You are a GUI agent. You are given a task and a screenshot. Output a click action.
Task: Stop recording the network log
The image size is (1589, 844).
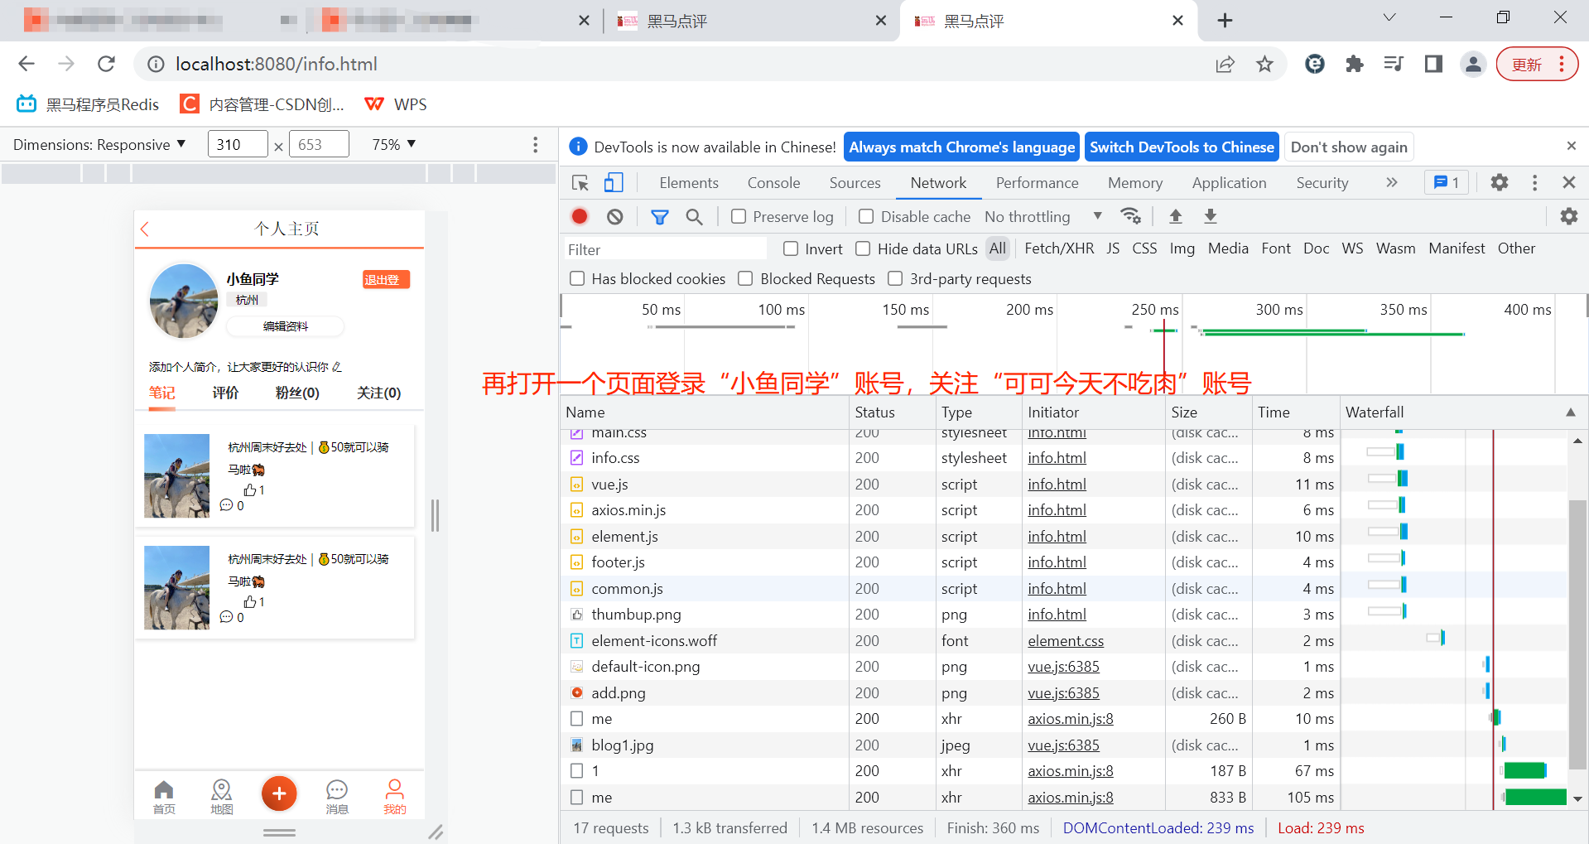580,216
